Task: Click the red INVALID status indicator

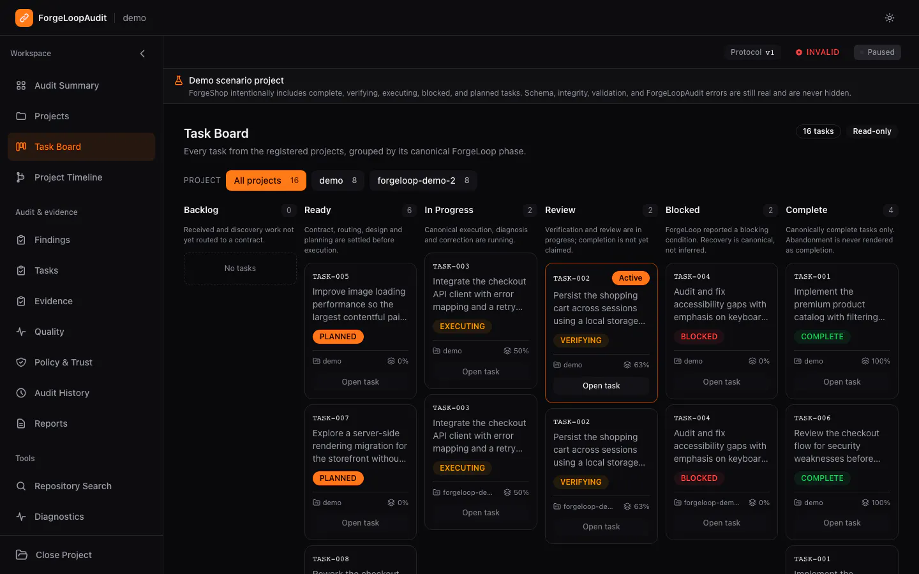Action: tap(818, 52)
